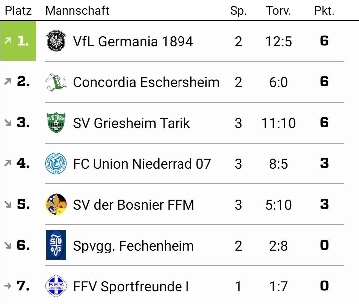
Task: Open the FC Union Niederrad 07 round emblem
Action: click(56, 164)
